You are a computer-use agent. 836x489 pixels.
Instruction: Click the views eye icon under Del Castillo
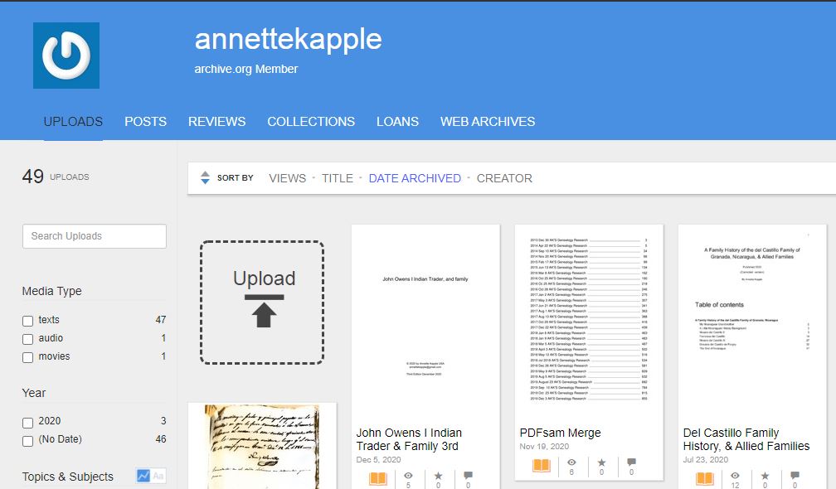tap(735, 476)
